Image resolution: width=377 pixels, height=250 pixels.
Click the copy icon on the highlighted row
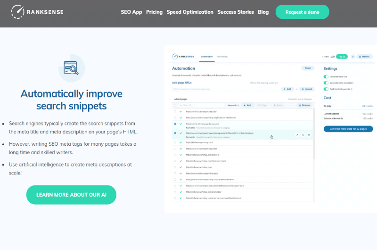(303, 135)
